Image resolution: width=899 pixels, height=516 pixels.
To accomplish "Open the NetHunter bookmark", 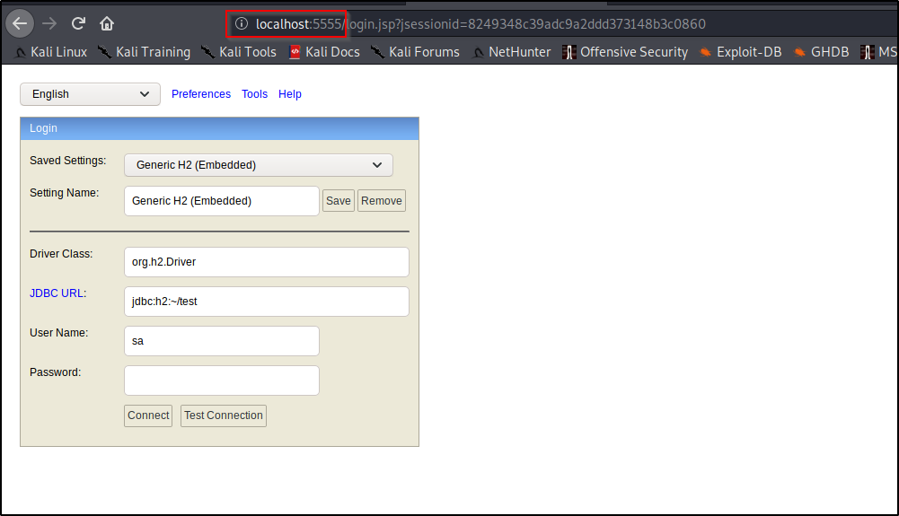I will pos(511,52).
